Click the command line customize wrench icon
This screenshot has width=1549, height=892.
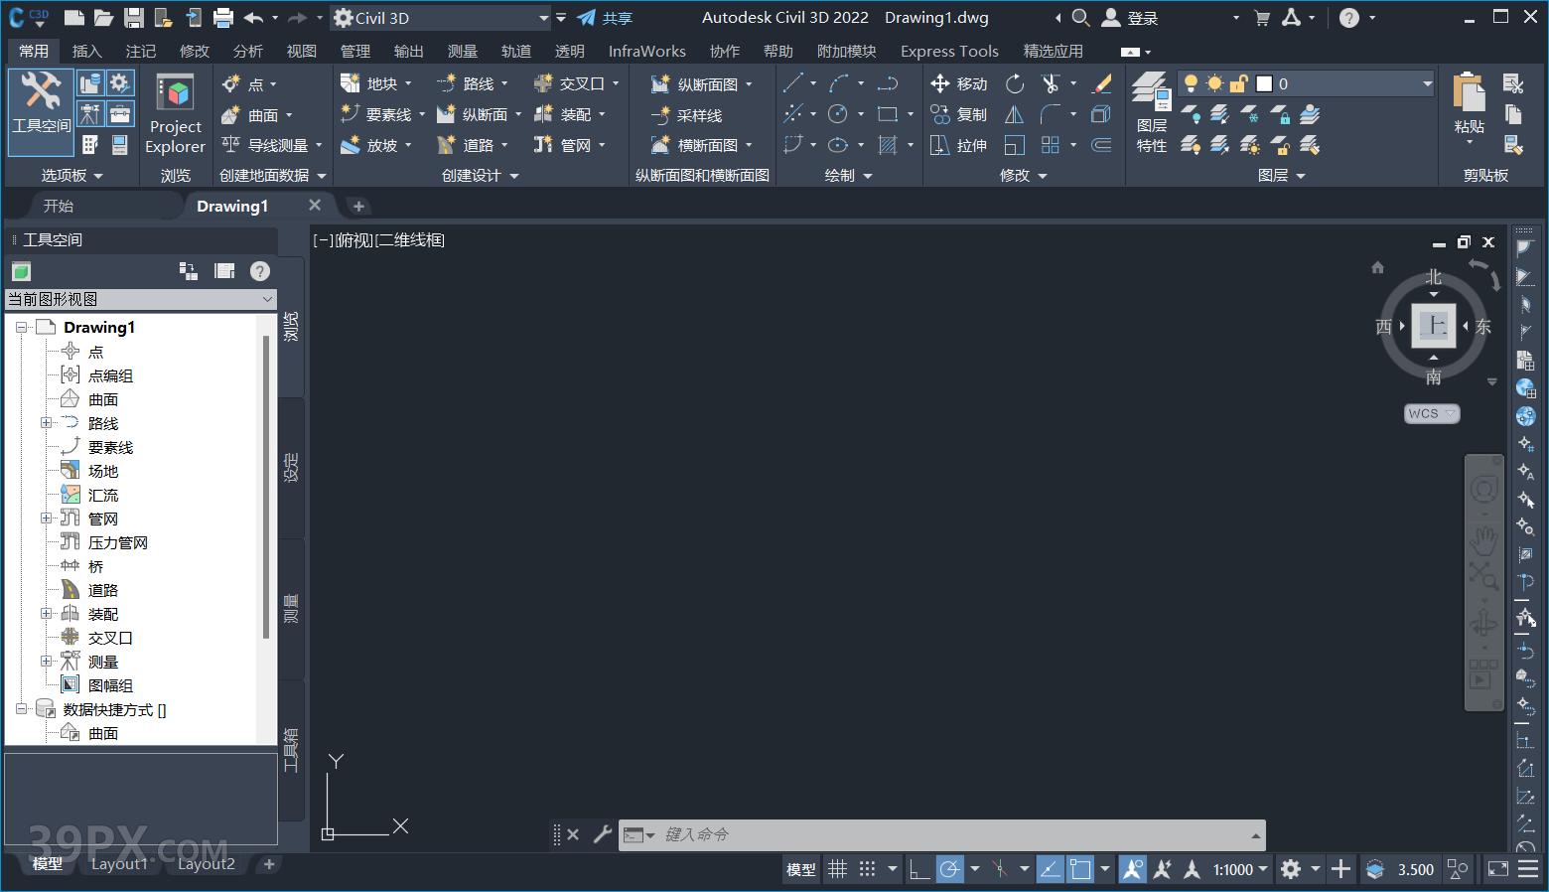point(603,834)
